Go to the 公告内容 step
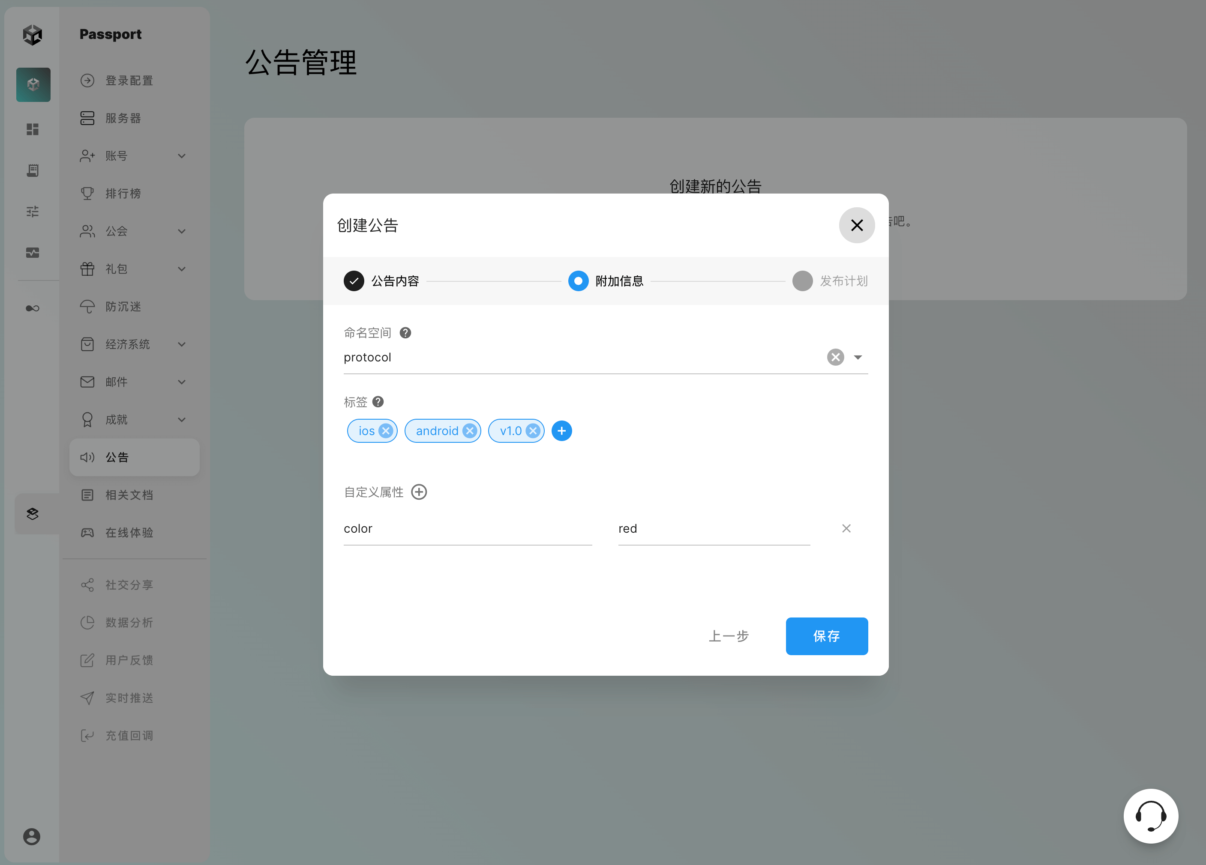 [x=382, y=280]
